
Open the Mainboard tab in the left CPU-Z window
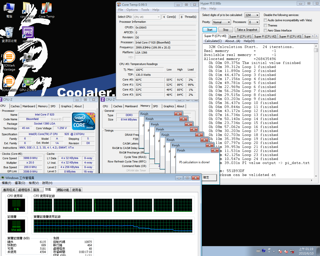(29, 106)
